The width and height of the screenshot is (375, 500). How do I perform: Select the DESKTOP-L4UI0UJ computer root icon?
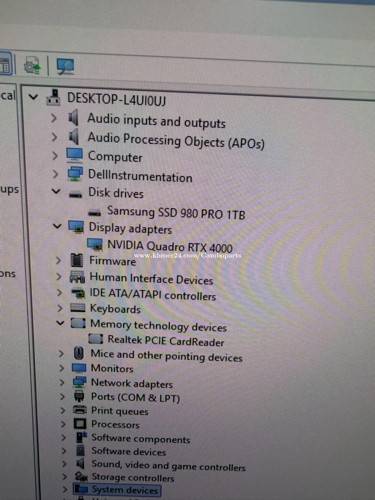54,97
